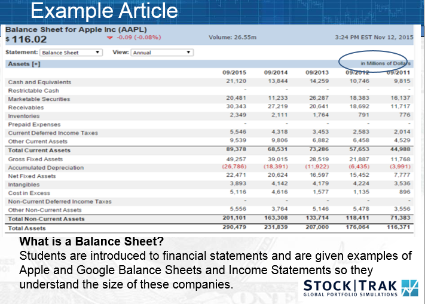
Task: Select the Restrictable Cash row label
Action: click(x=33, y=91)
